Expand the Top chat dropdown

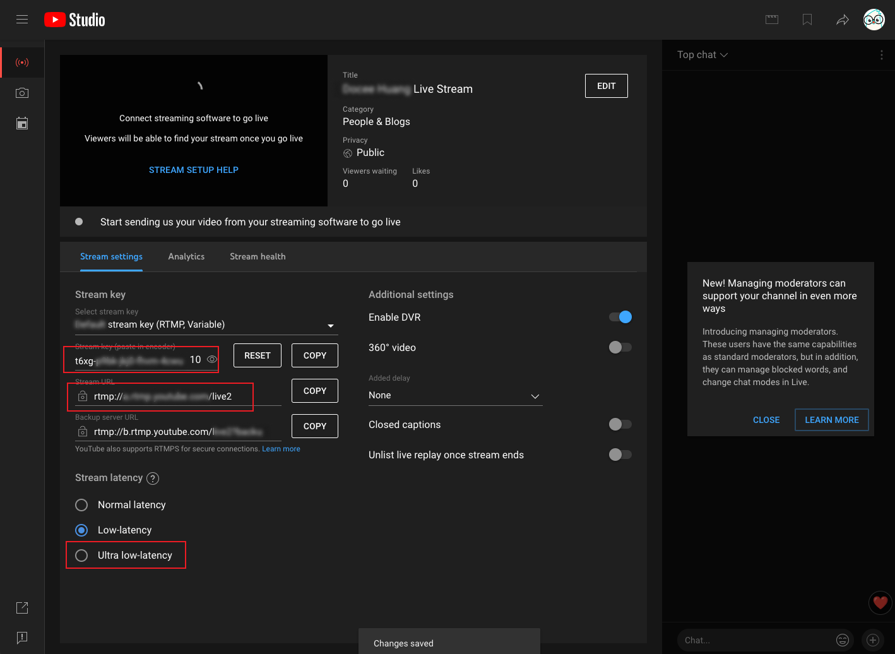coord(702,55)
